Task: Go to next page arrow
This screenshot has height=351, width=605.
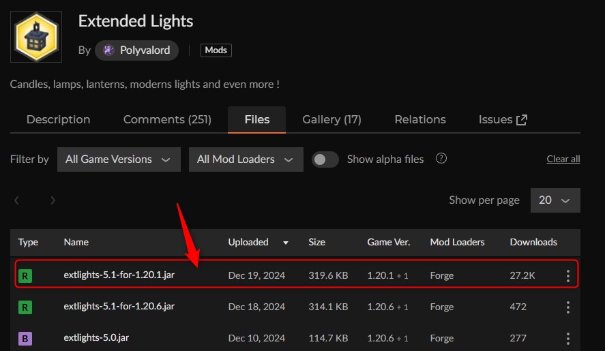Action: (53, 200)
